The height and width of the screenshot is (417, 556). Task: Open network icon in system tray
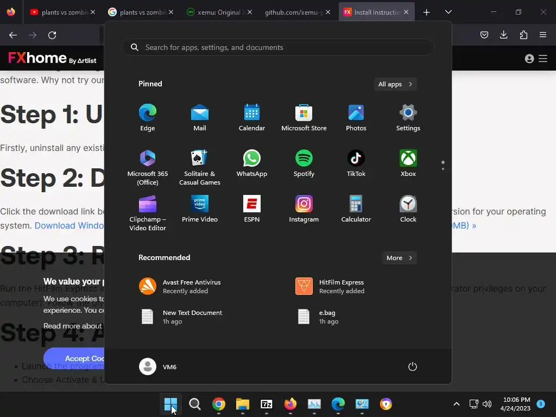(473, 404)
